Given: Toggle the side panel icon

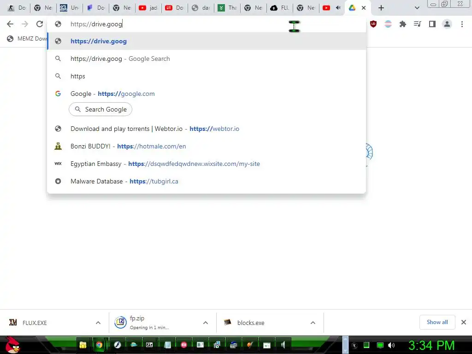Looking at the screenshot, I should tap(432, 24).
